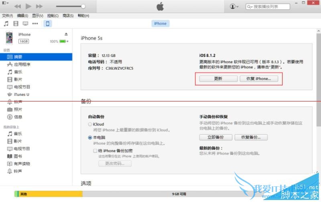Viewport: 321px width, 202px height.
Task: Click the 更改密码... button
Action: point(115,164)
